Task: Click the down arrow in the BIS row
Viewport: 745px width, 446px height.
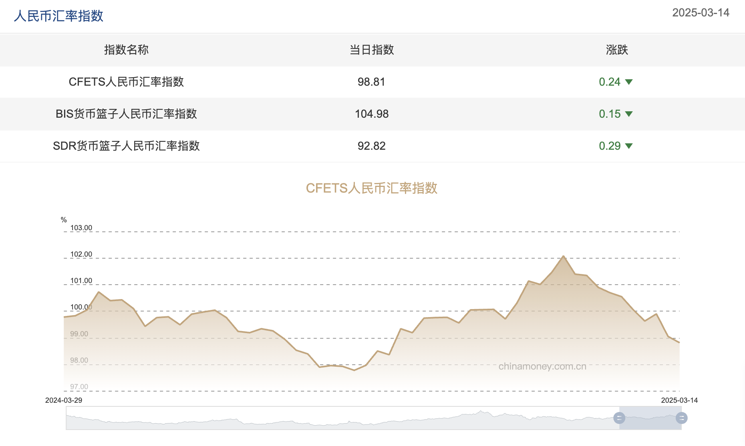Action: (x=629, y=114)
